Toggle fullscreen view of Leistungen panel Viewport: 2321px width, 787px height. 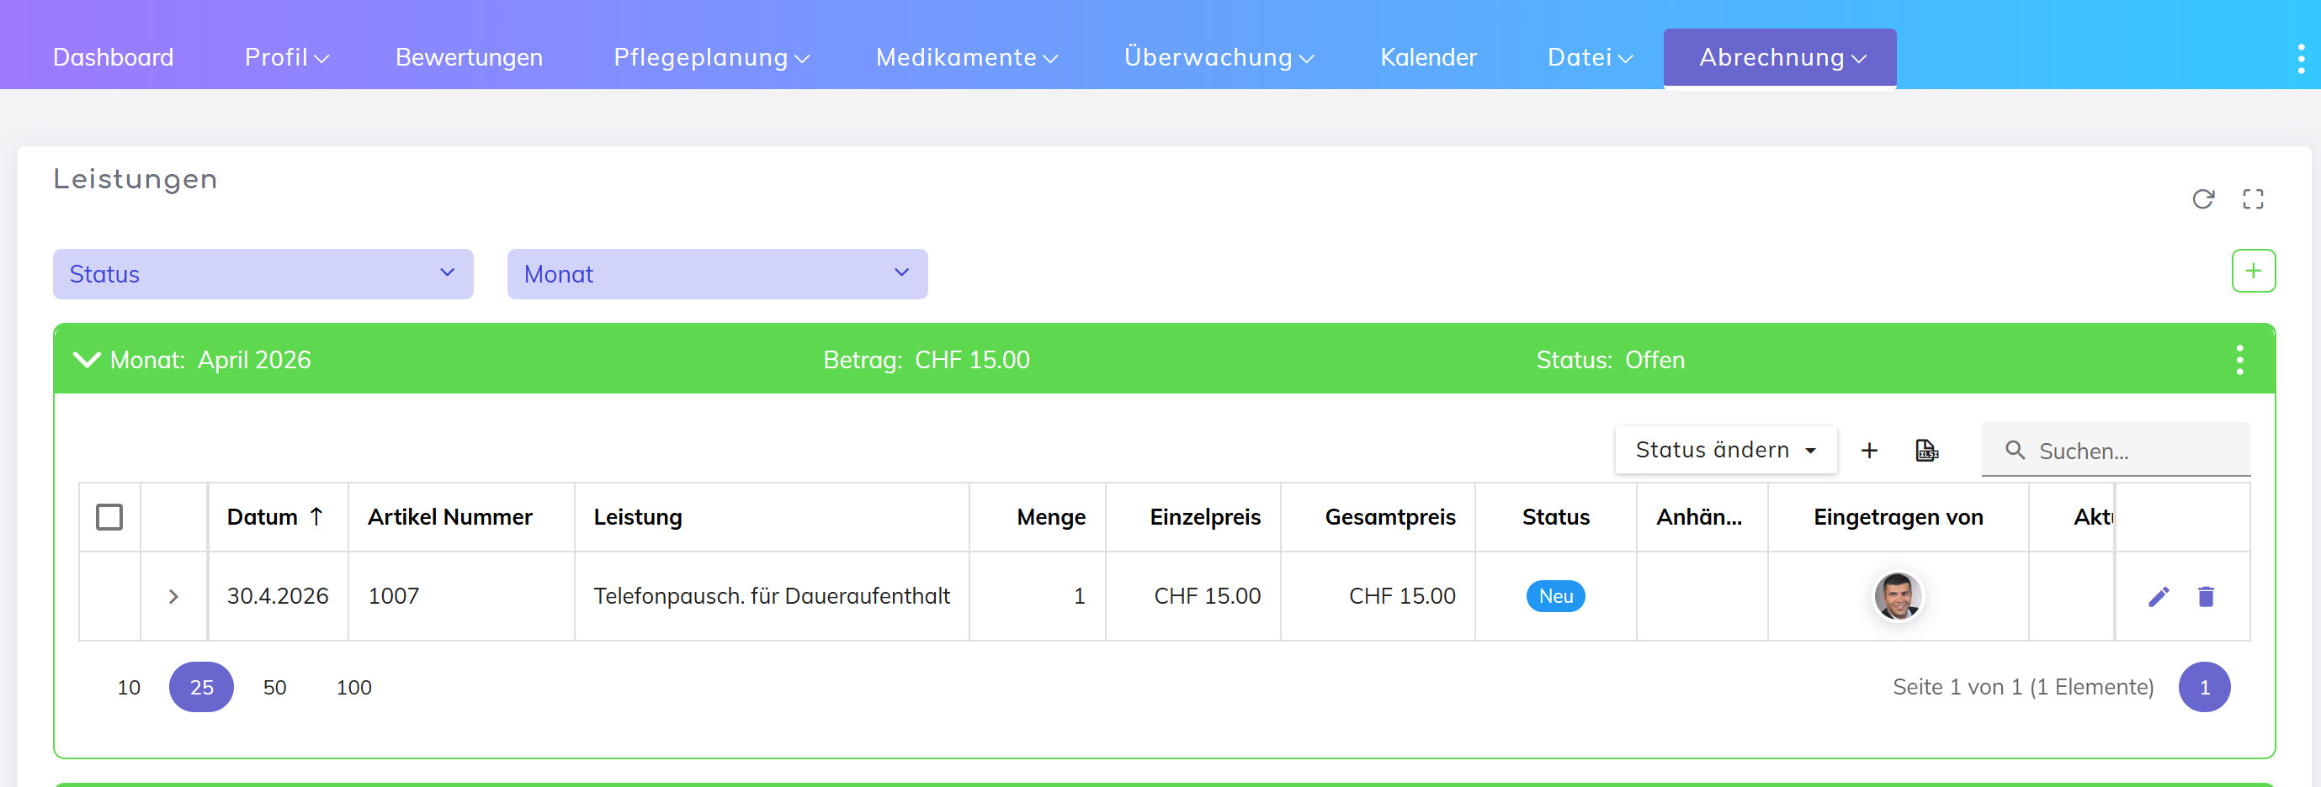[2253, 199]
